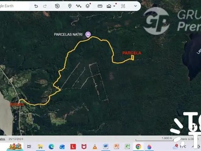
Task: Click the red PARCELA label
Action: (x=132, y=53)
